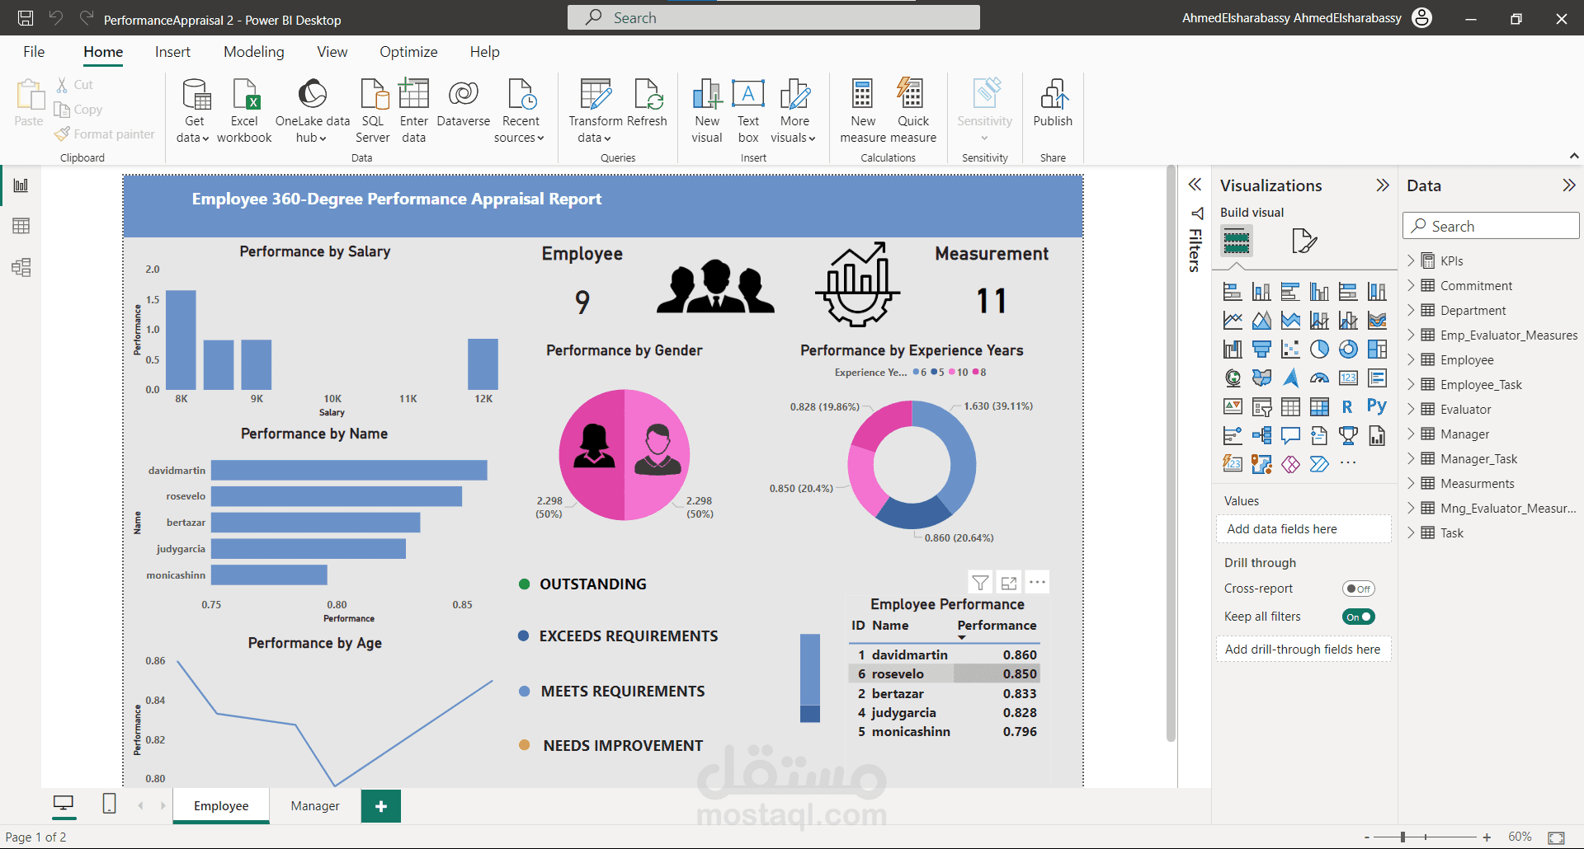This screenshot has width=1584, height=849.
Task: Add a new report page
Action: pyautogui.click(x=380, y=806)
